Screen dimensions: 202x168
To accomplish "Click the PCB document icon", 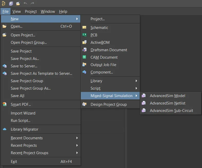I will tap(84, 35).
